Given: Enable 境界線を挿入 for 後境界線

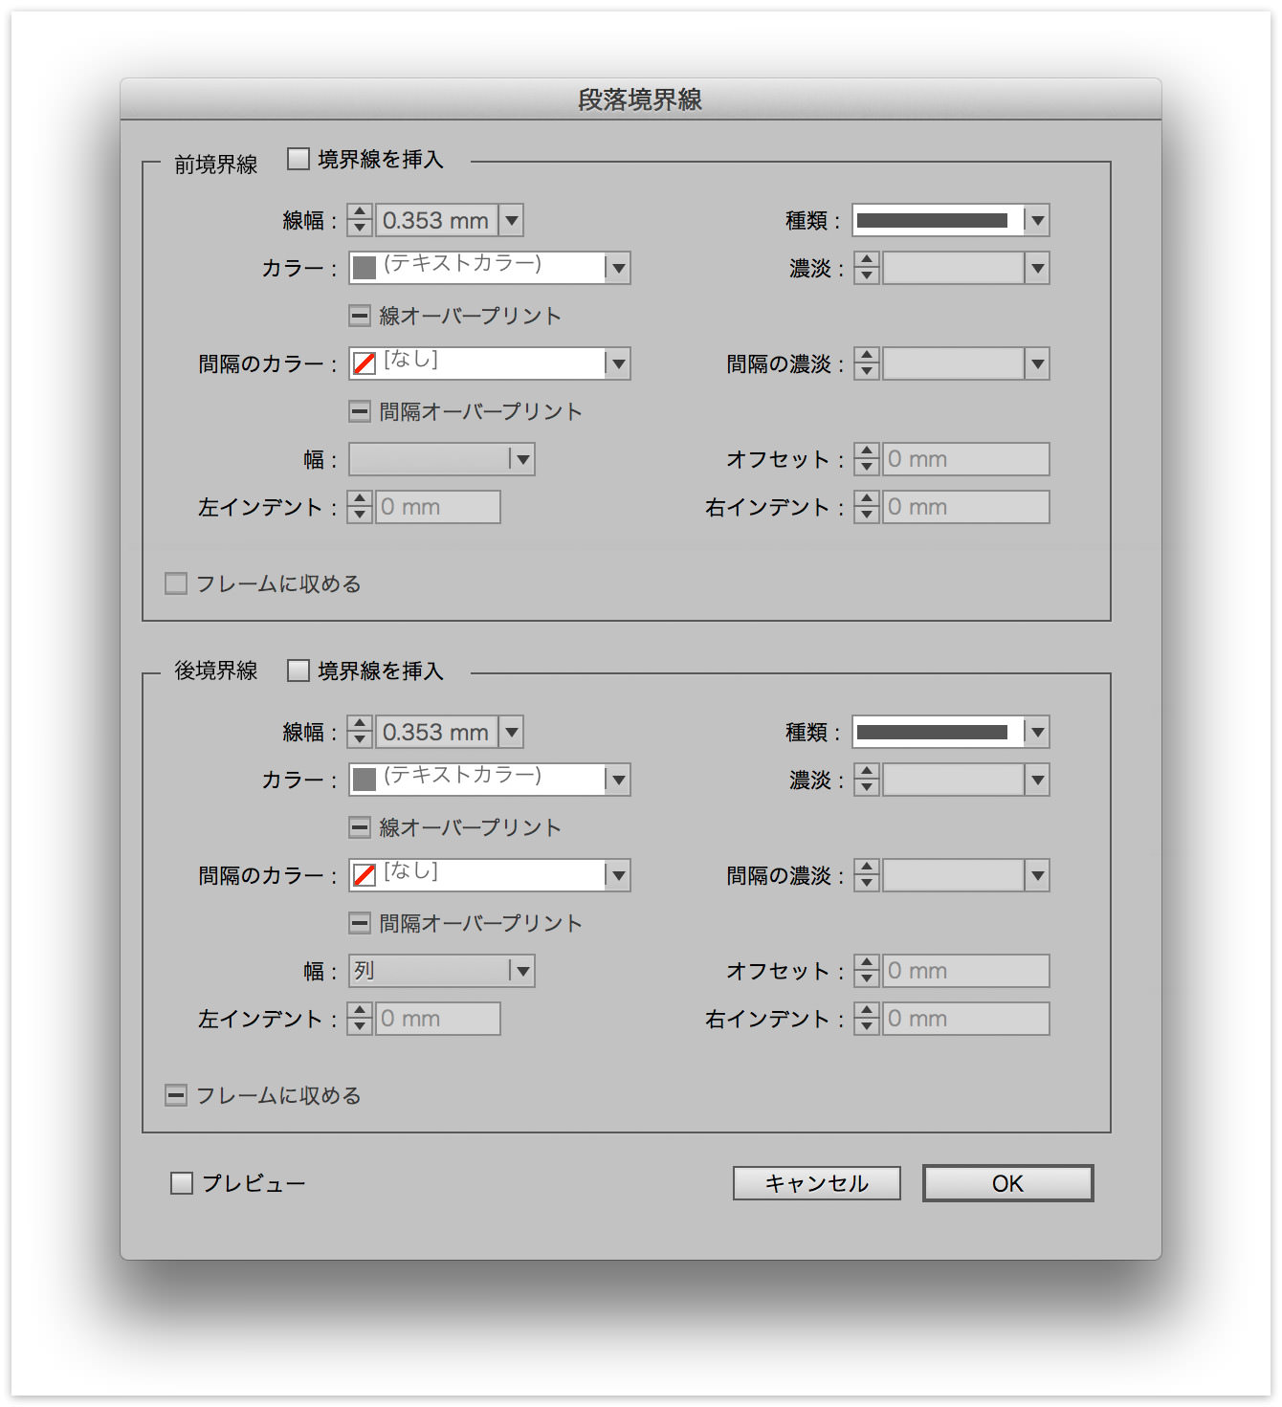Looking at the screenshot, I should pyautogui.click(x=298, y=671).
